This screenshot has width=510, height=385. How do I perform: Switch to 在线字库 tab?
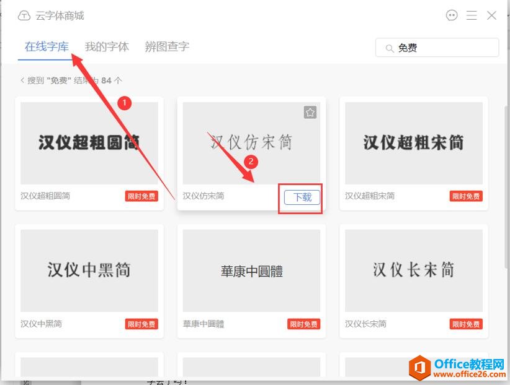click(47, 47)
